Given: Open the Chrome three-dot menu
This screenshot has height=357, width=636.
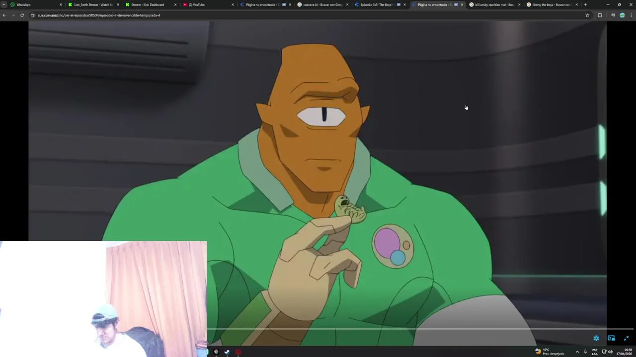Looking at the screenshot, I should point(631,15).
